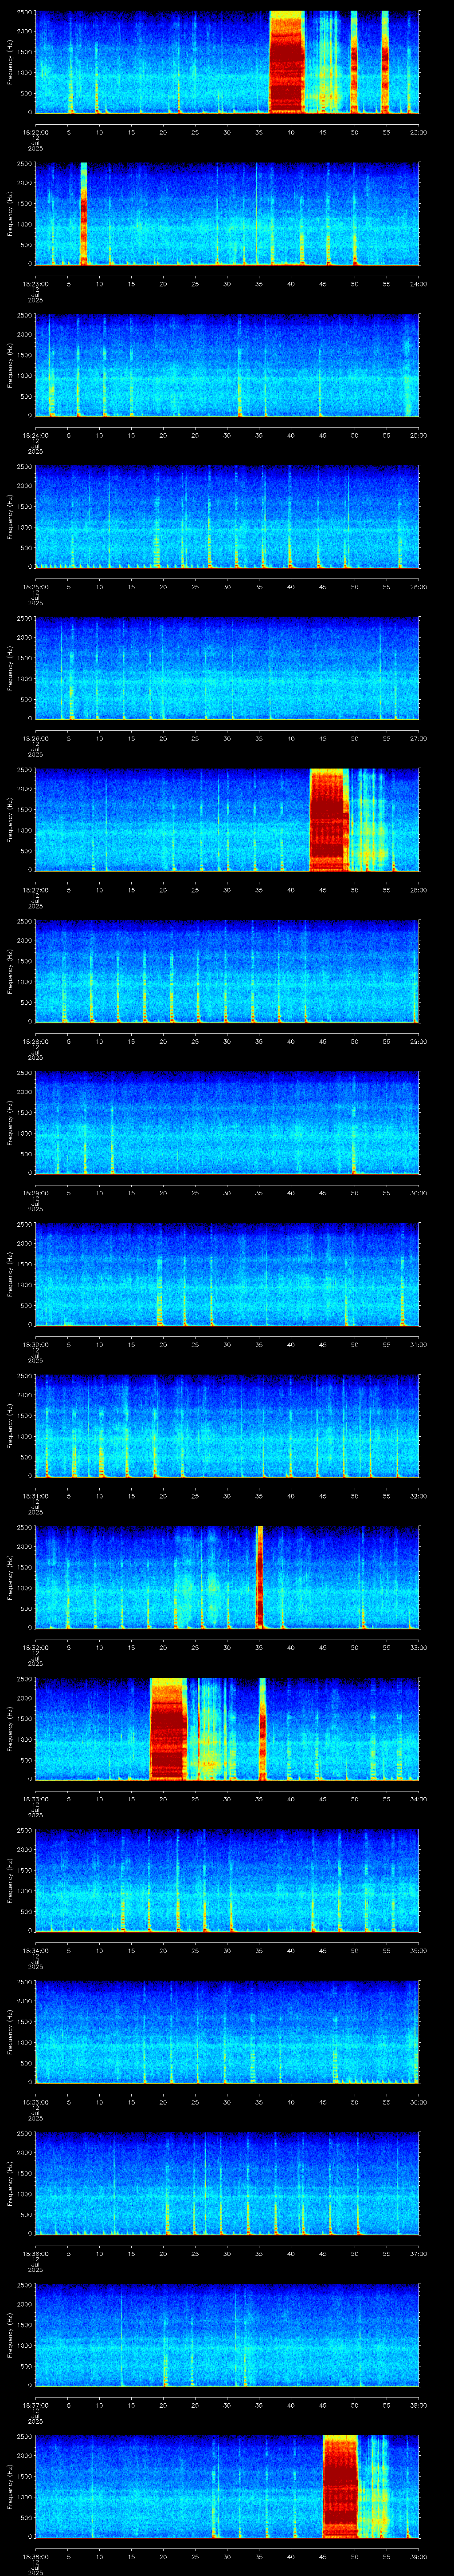This screenshot has height=2576, width=454.
Task: Select the 18:38:00 start time label
Action: pos(35,2556)
